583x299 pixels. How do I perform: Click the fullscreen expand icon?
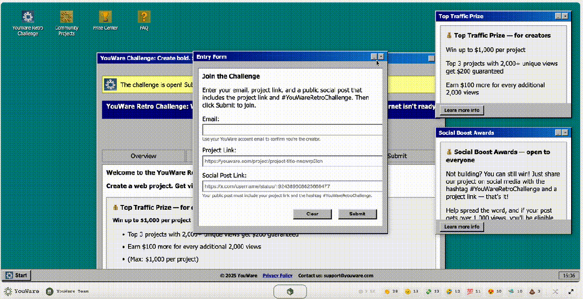(570, 291)
